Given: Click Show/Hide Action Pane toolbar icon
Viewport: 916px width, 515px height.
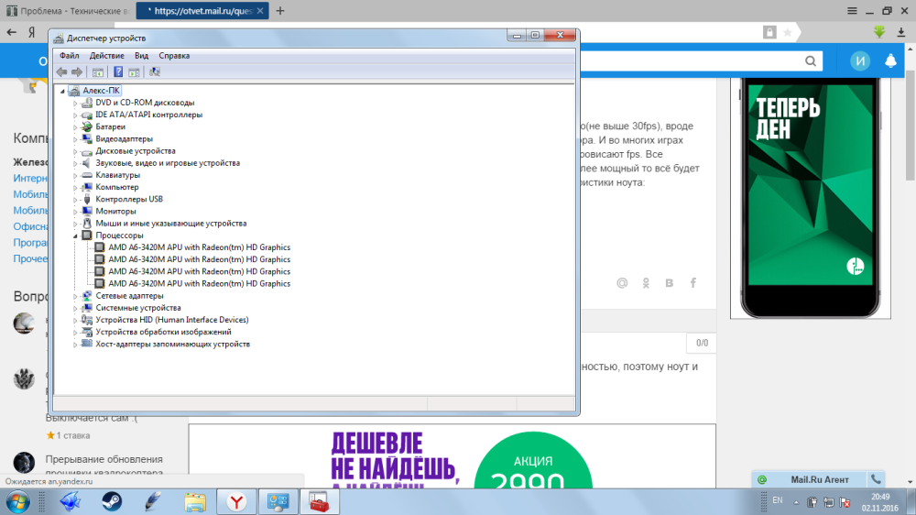Looking at the screenshot, I should pyautogui.click(x=134, y=71).
